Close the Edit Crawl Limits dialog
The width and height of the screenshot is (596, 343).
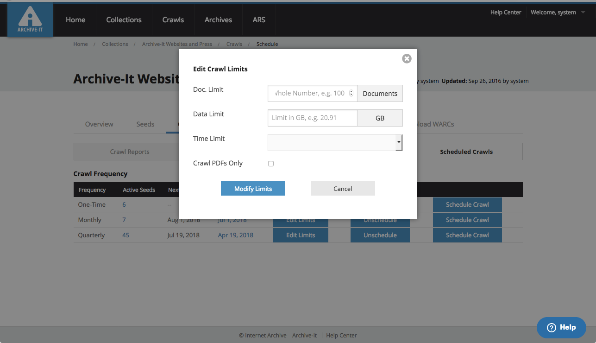tap(407, 58)
